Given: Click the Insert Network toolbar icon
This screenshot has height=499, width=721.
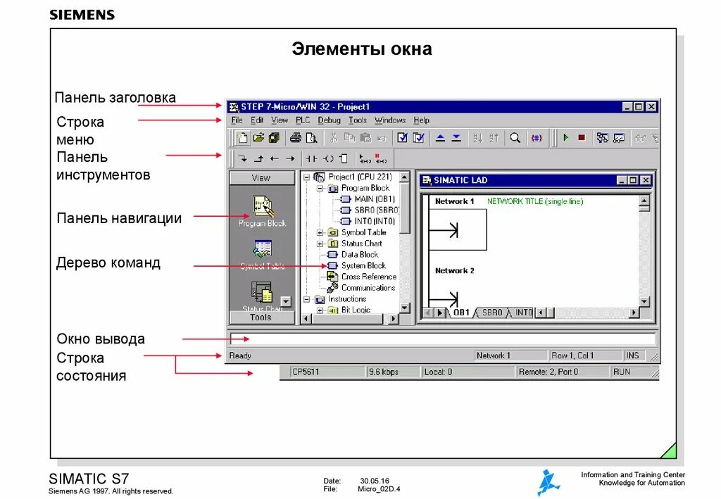Looking at the screenshot, I should 365,159.
